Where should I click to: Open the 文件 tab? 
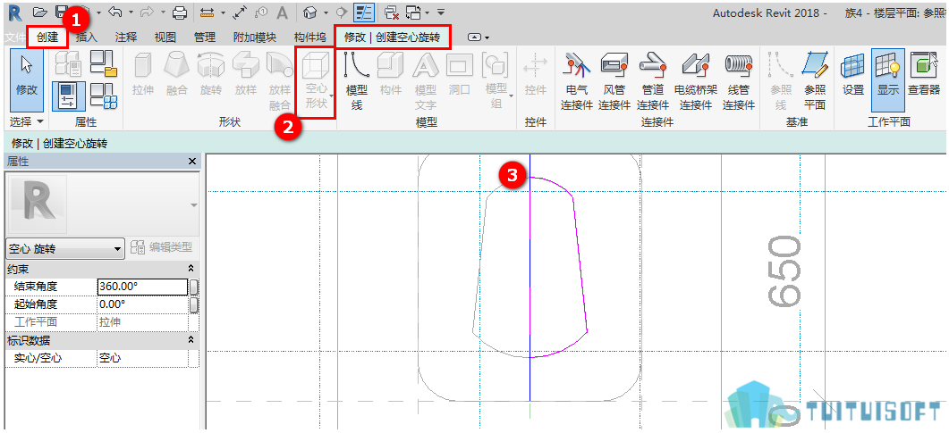tap(14, 37)
